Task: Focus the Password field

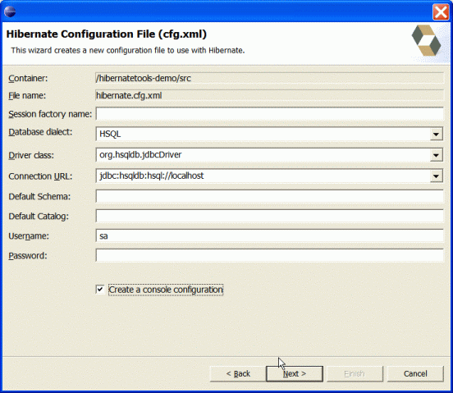Action: (x=269, y=255)
